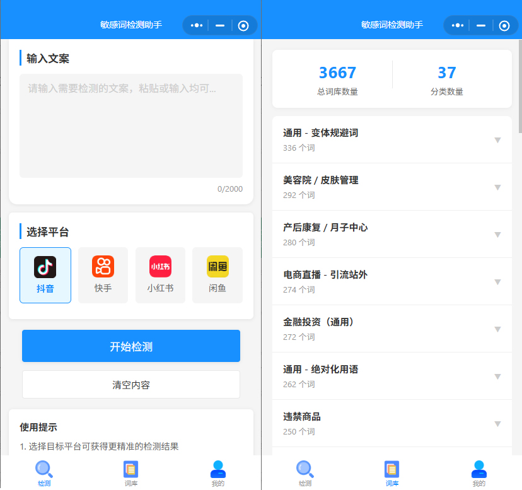The height and width of the screenshot is (490, 522).
Task: Click 3667 总词库数量 statistic
Action: pyautogui.click(x=337, y=80)
